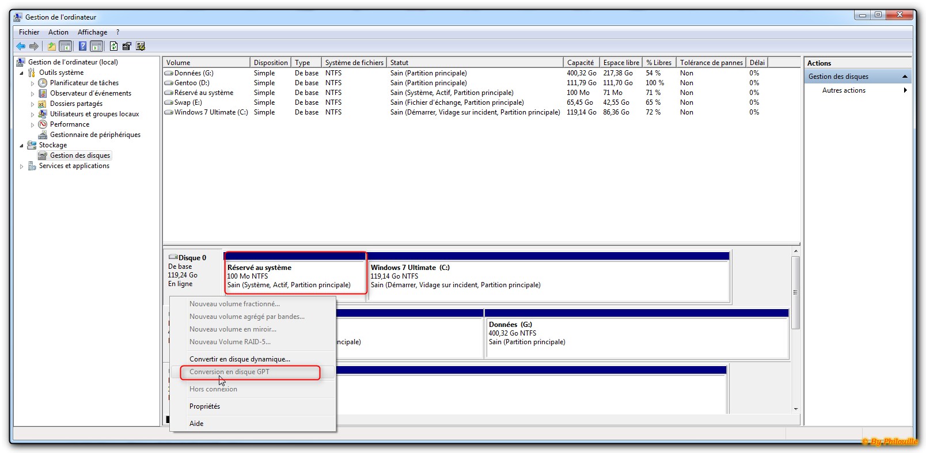Toggle the show/hide Action pane icon
The height and width of the screenshot is (453, 926).
coord(97,46)
